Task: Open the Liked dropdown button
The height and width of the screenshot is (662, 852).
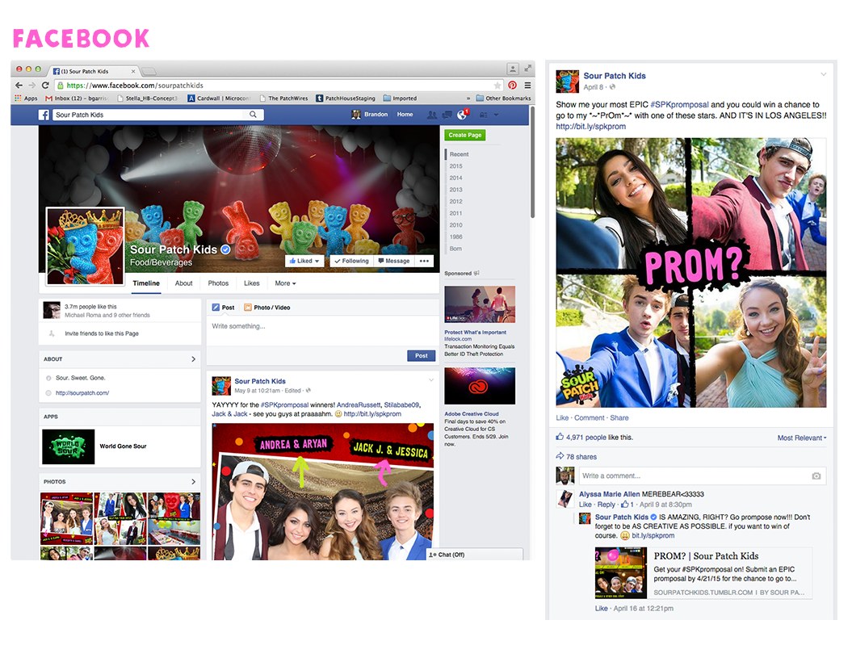Action: (x=304, y=262)
